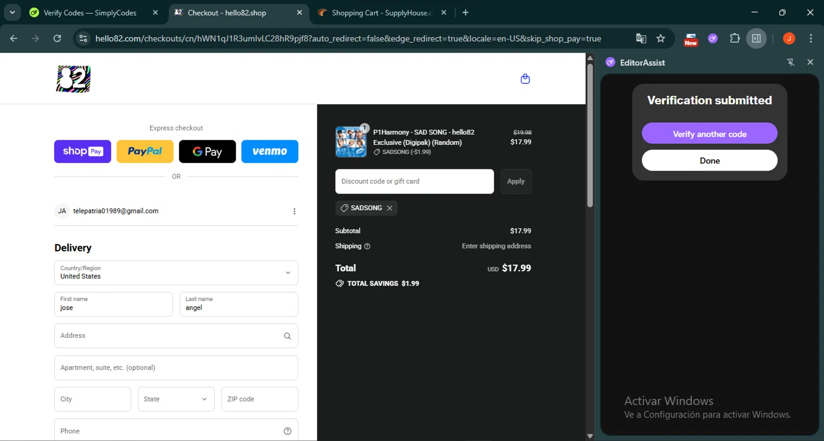824x441 pixels.
Task: Click the City input field
Action: point(92,399)
